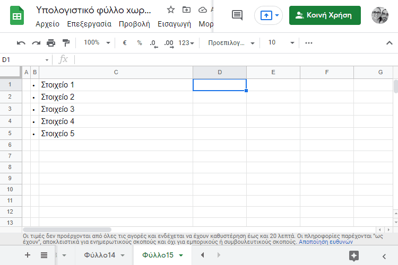The height and width of the screenshot is (265, 398).
Task: Select row 6 header
Action: [x=10, y=145]
